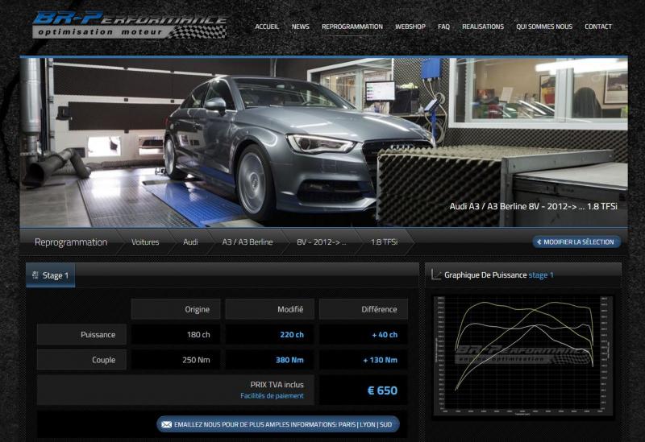The image size is (645, 442).
Task: Click the Puissance row label
Action: pyautogui.click(x=81, y=335)
